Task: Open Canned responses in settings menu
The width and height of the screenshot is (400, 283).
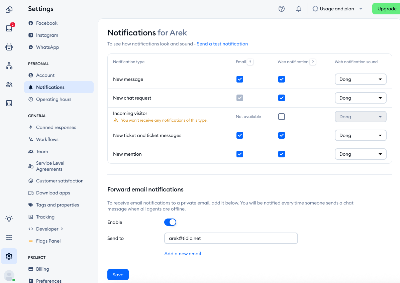Action: tap(56, 127)
